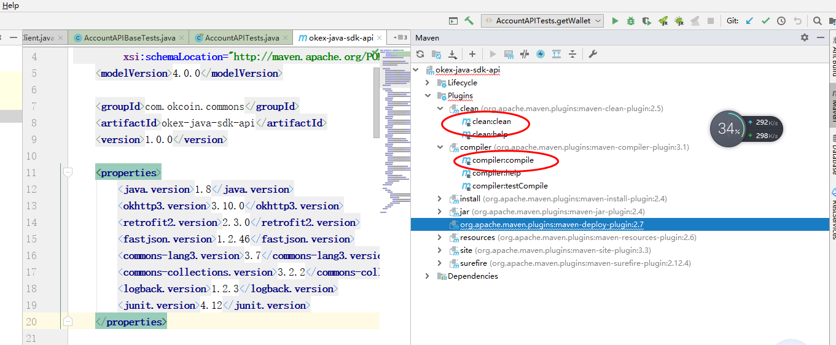Start Debug with the green bug icon
The image size is (836, 345).
(631, 21)
